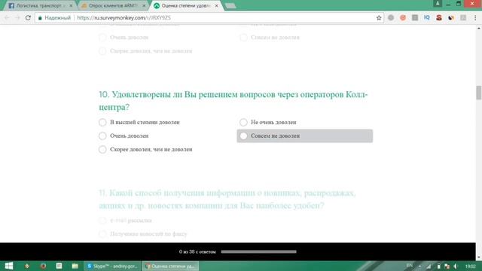
Task: Click question 11 heading text
Action: tap(227, 199)
